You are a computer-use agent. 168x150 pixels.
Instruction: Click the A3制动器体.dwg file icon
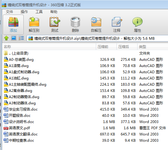[x=6, y=103]
